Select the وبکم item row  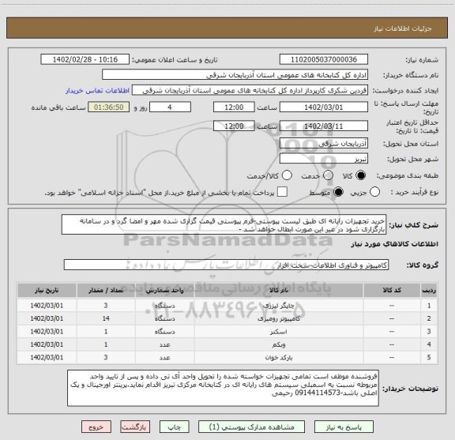227,344
